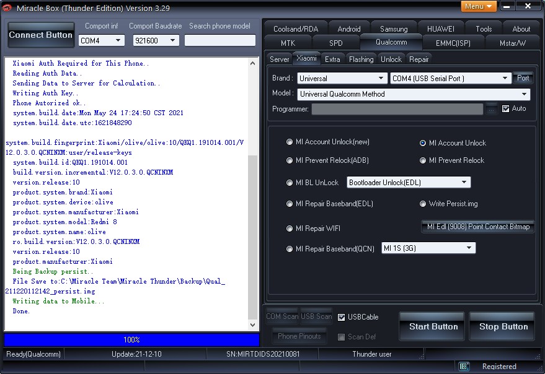
Task: Click the Thunder user status text
Action: [x=371, y=354]
